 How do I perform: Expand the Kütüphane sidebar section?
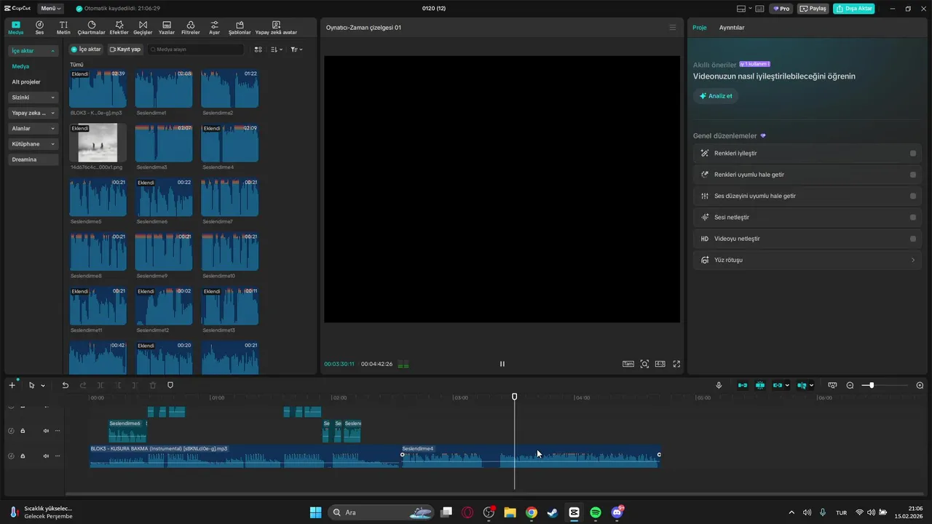33,144
